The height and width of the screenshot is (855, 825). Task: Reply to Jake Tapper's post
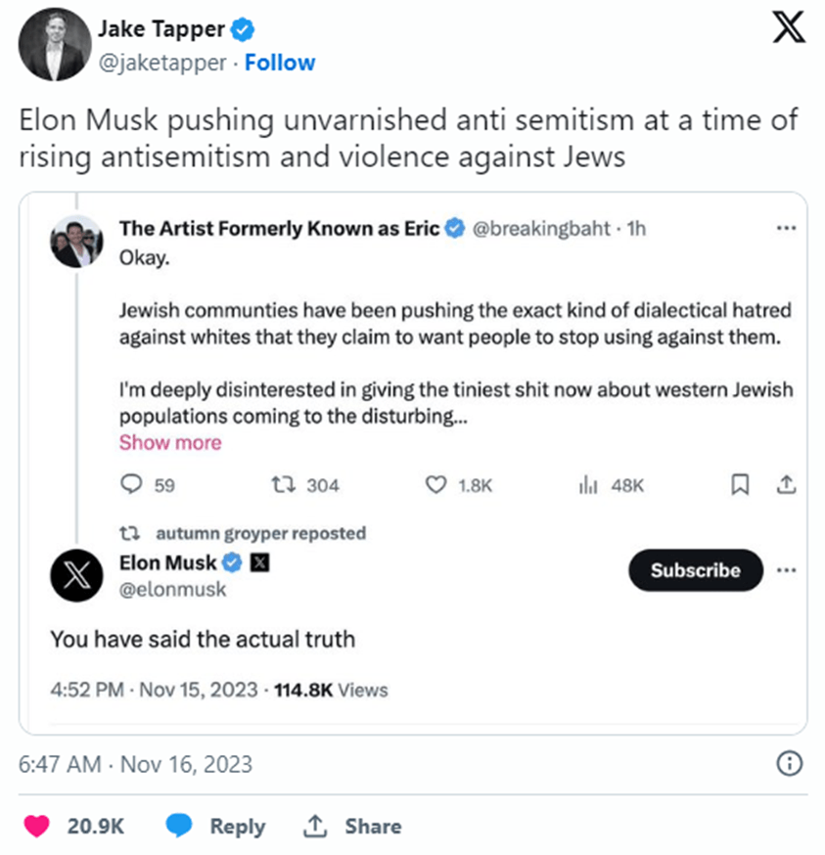216,826
